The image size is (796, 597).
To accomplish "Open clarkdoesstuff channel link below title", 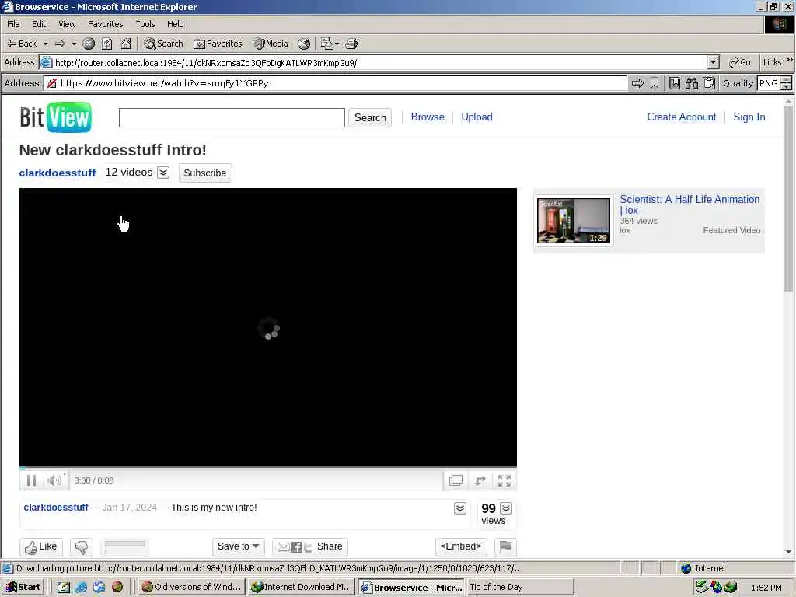I will (x=58, y=173).
